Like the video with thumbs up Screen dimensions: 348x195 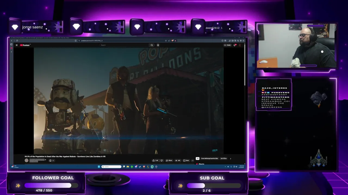(156, 160)
